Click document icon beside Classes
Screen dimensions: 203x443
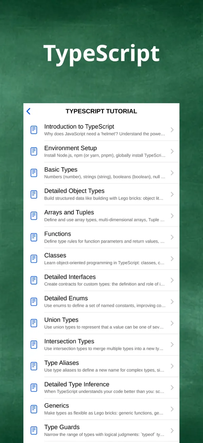[34, 259]
